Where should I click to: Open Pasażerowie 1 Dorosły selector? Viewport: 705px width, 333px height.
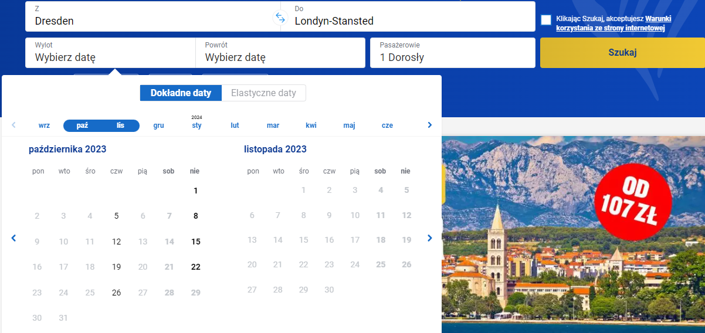pyautogui.click(x=453, y=53)
